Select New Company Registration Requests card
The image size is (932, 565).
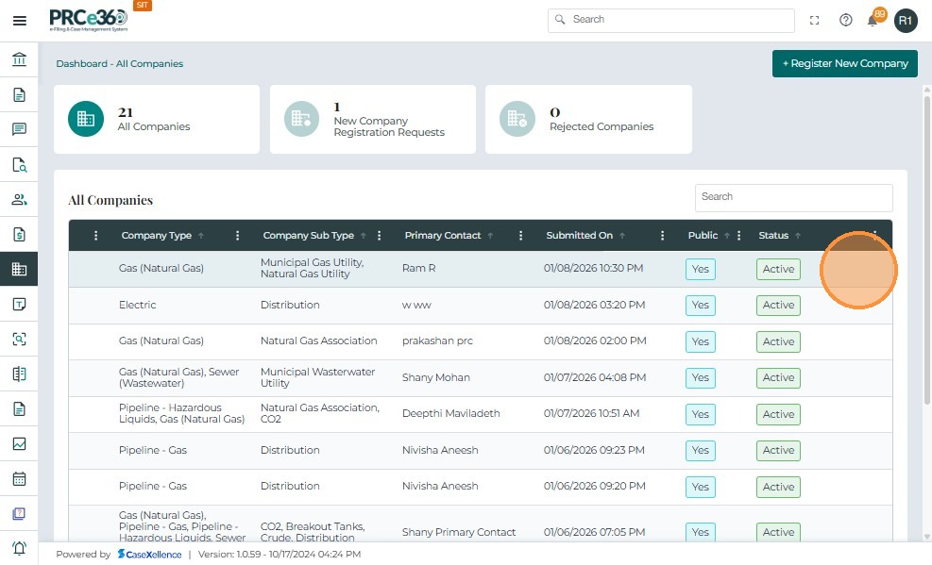click(373, 120)
